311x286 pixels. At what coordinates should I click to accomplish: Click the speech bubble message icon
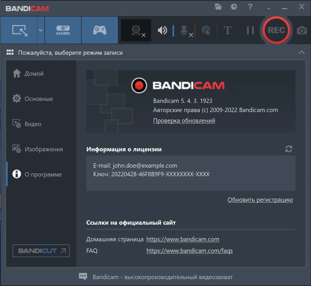(83, 277)
